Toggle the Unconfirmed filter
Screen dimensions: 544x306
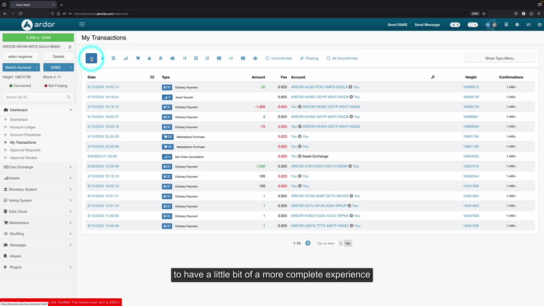[x=279, y=58]
